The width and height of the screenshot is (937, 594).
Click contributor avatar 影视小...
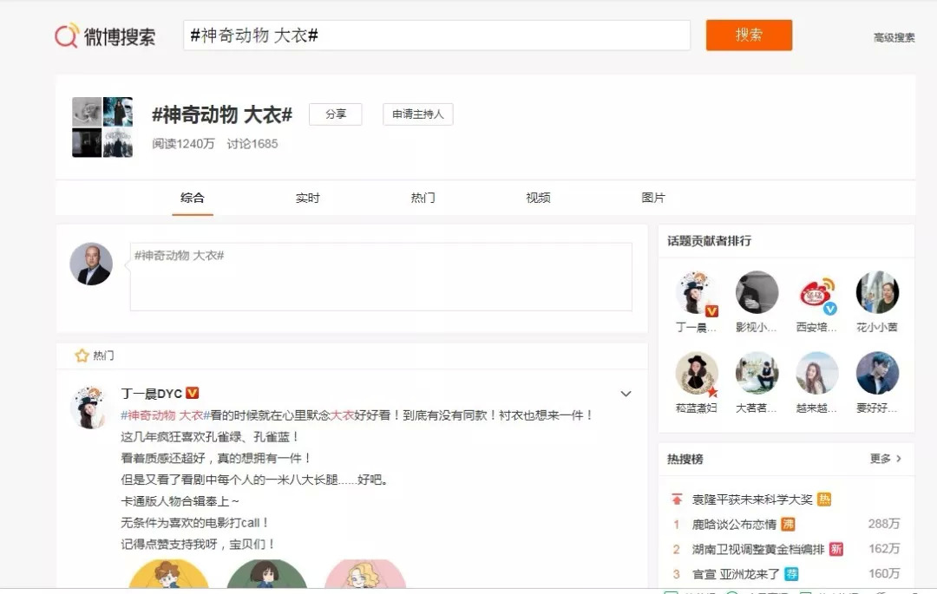point(757,292)
